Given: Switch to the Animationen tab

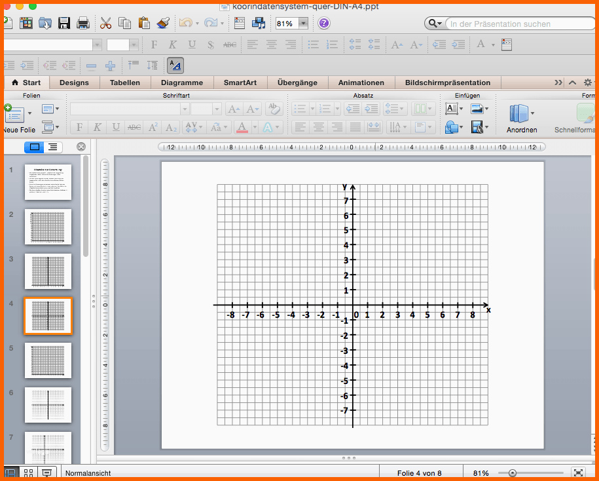Looking at the screenshot, I should [x=361, y=83].
